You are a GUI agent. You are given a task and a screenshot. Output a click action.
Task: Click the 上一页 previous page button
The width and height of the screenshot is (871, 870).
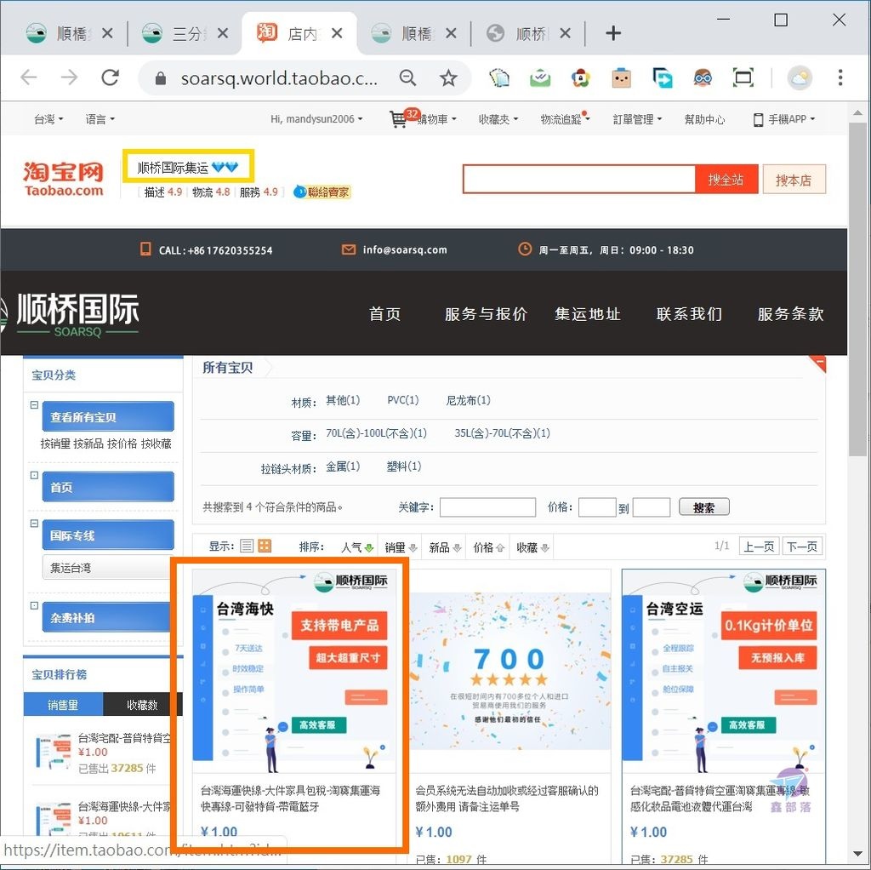tap(759, 547)
